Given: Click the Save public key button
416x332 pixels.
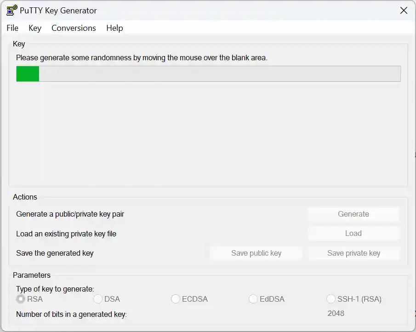Looking at the screenshot, I should click(256, 253).
